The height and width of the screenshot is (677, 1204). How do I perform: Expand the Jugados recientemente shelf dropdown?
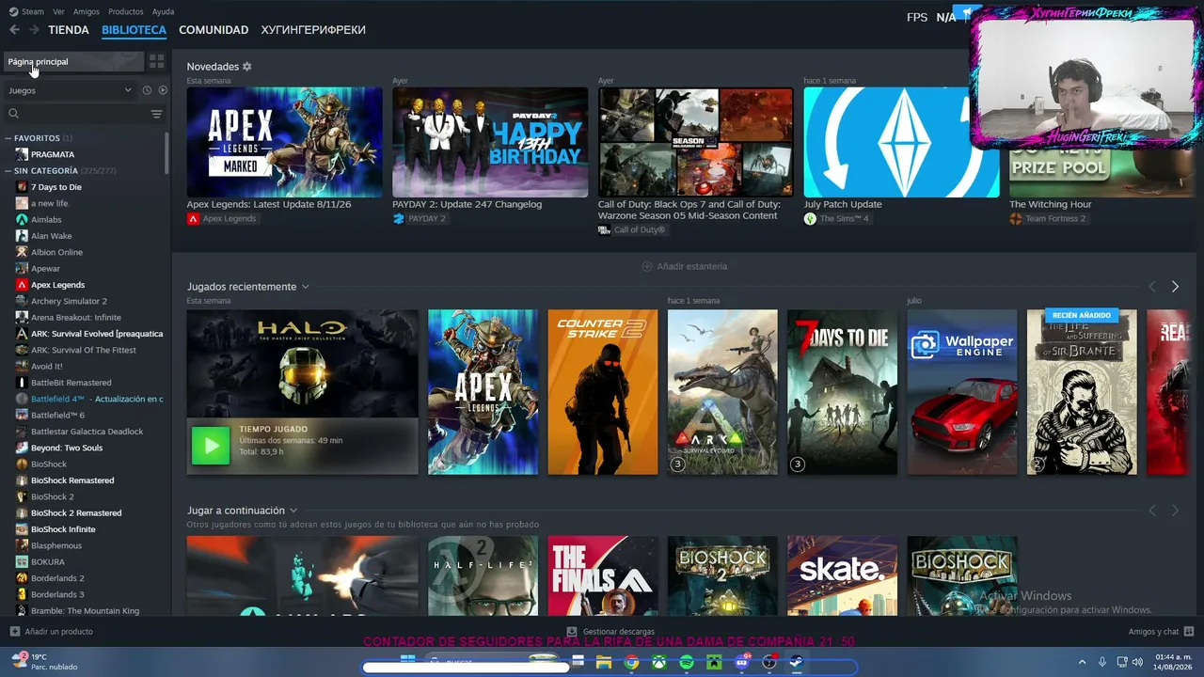tap(305, 287)
